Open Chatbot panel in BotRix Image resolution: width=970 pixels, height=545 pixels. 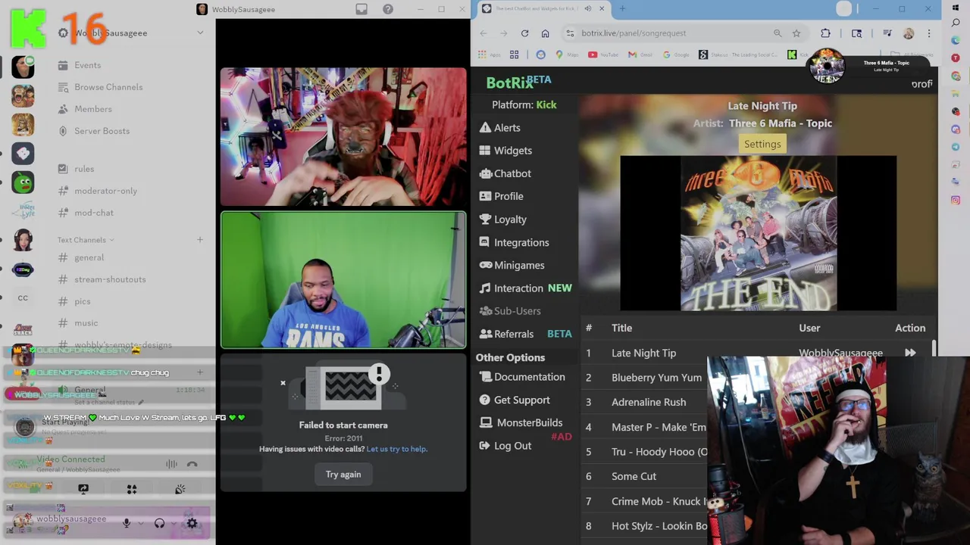505,173
